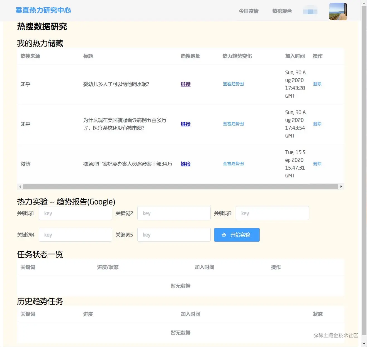The height and width of the screenshot is (347, 367).
Task: Open 今日疫情 navigation item
Action: coord(249,11)
